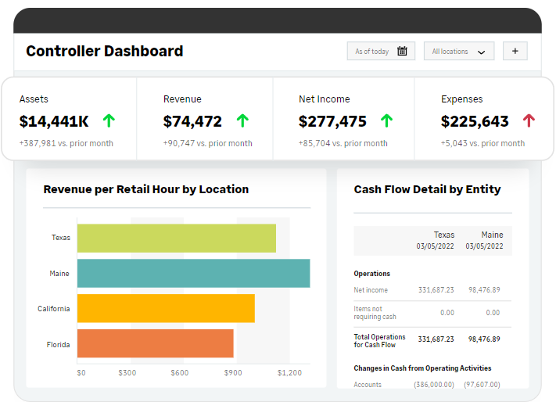Click the Texas 03/05/2022 column header
This screenshot has width=556, height=402.
tap(436, 240)
